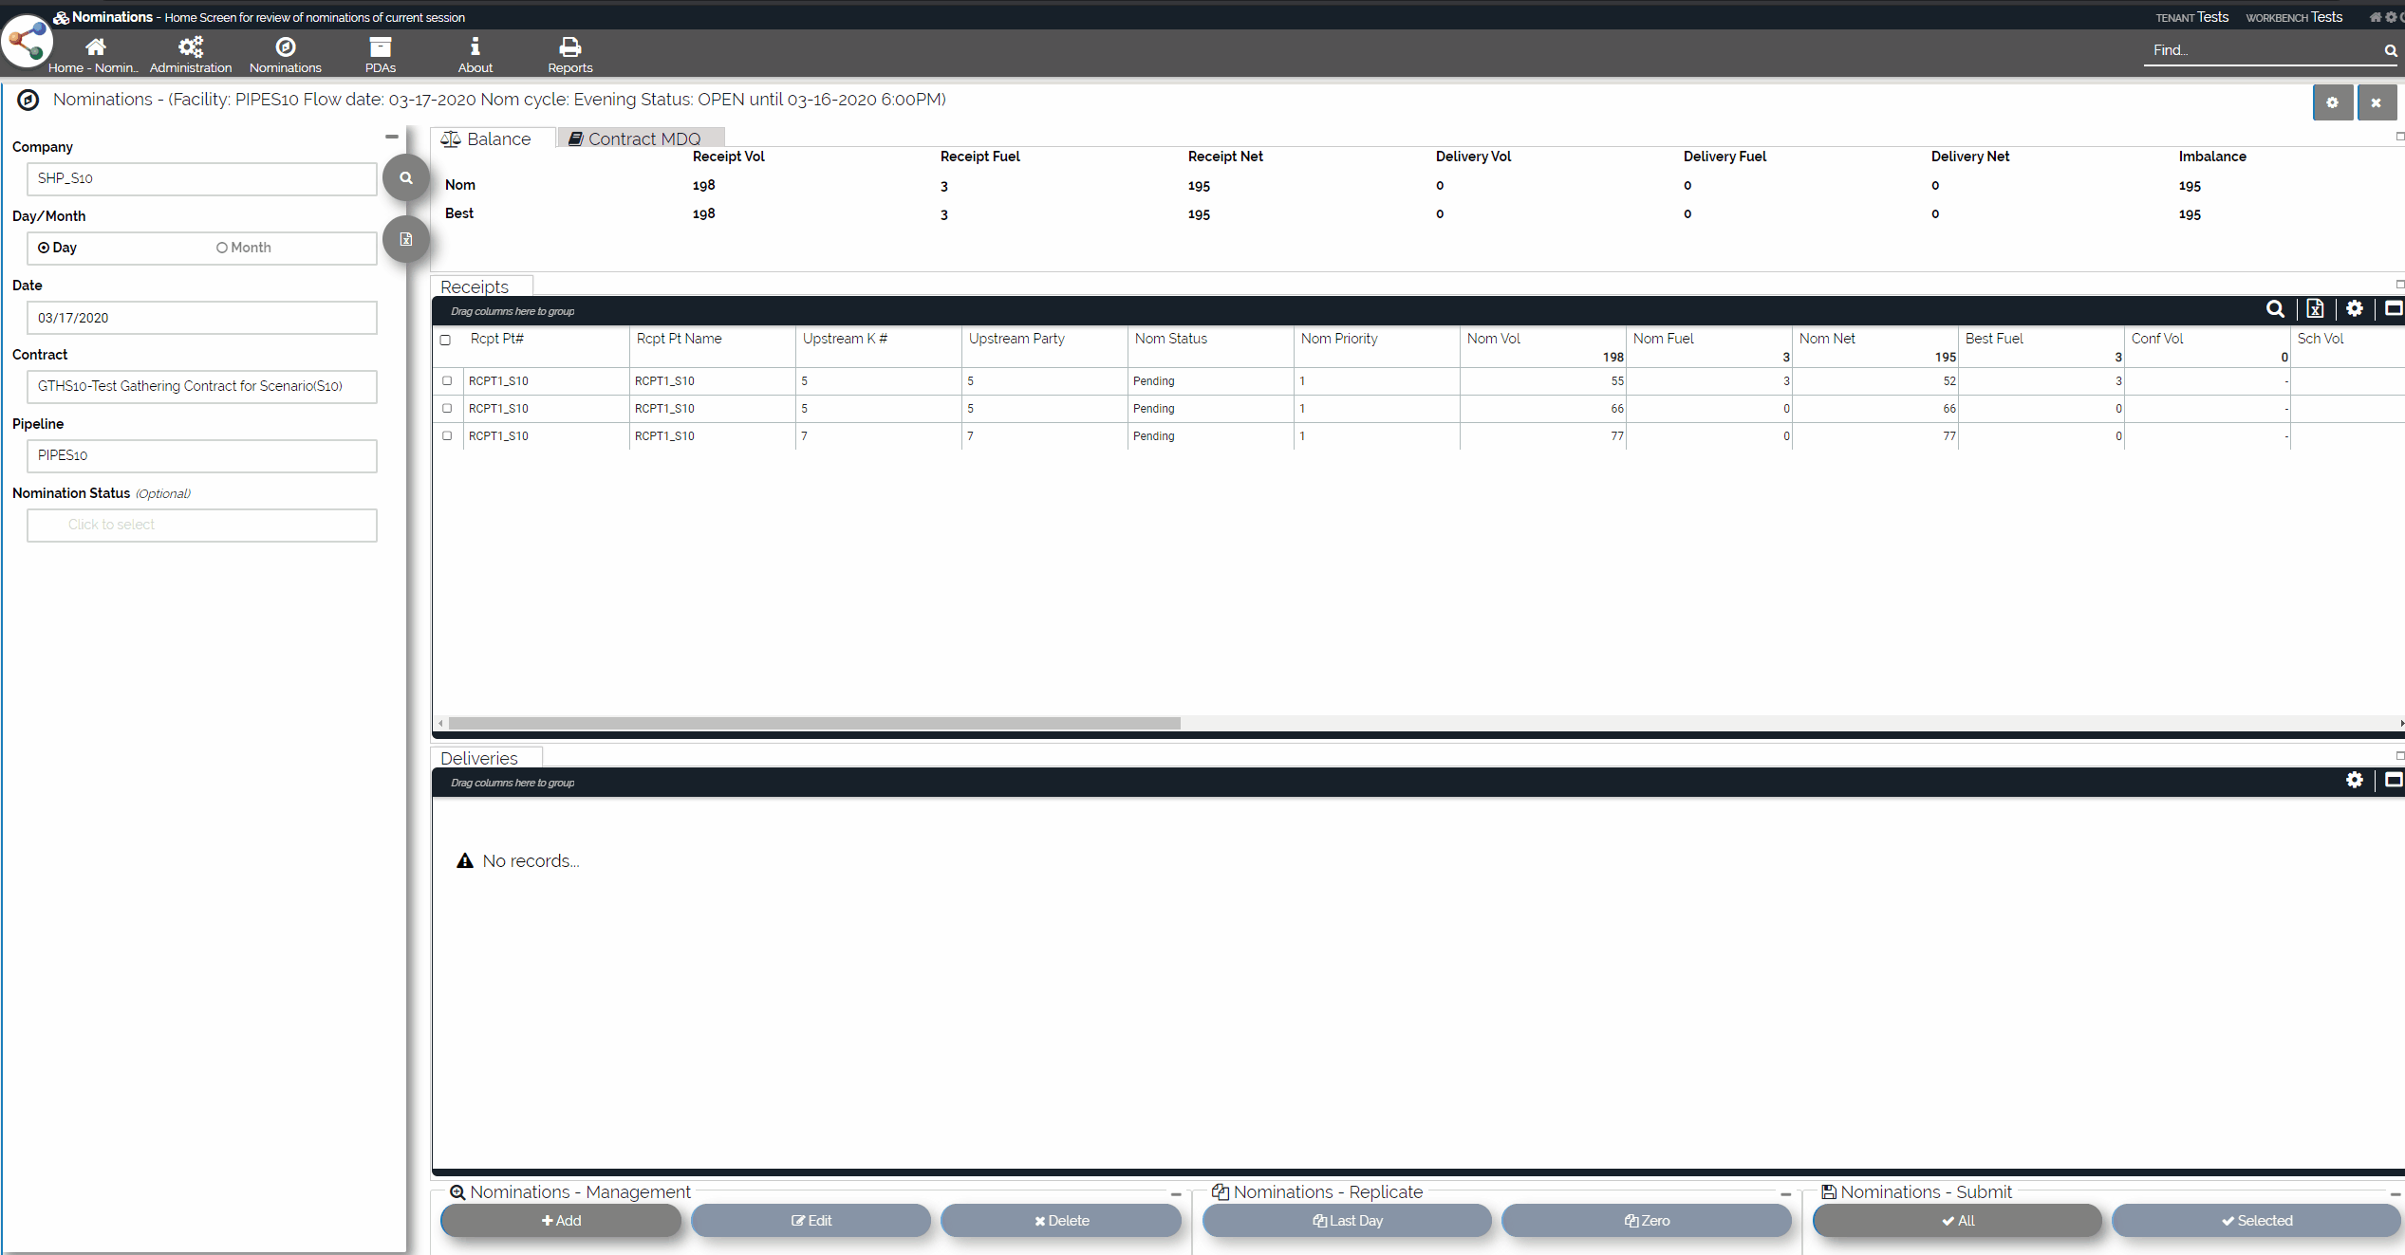
Task: Click the PDAs toolbar icon
Action: 380,47
